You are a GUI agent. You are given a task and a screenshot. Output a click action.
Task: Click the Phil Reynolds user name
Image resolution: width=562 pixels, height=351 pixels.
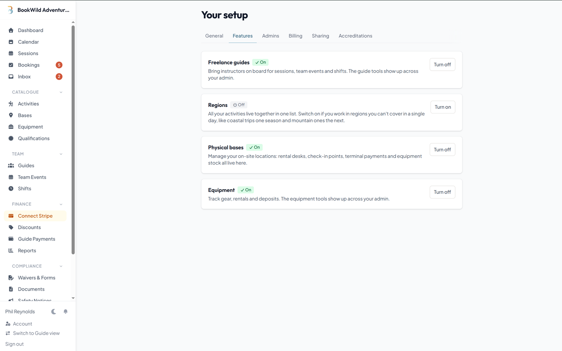click(20, 312)
